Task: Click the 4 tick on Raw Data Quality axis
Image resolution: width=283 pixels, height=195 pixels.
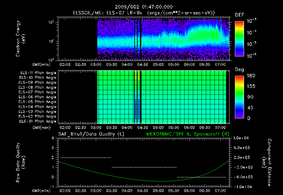Action: pos(53,138)
